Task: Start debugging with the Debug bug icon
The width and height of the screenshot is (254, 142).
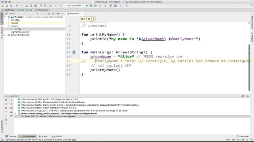Action: click(91, 6)
